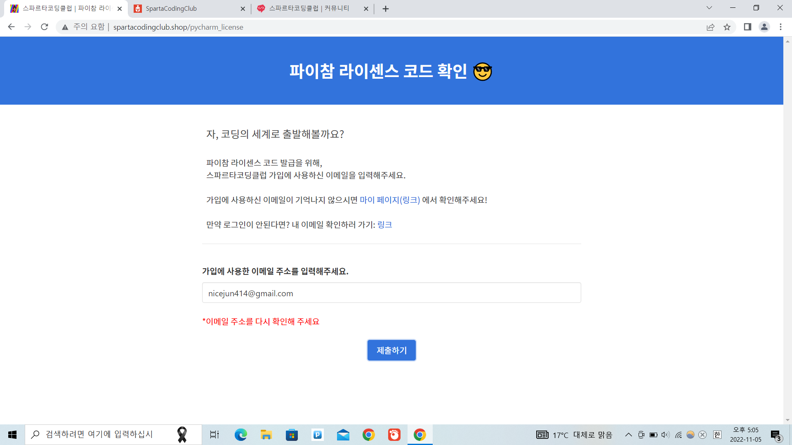
Task: Launch Microsoft Edge from taskbar
Action: [x=240, y=435]
